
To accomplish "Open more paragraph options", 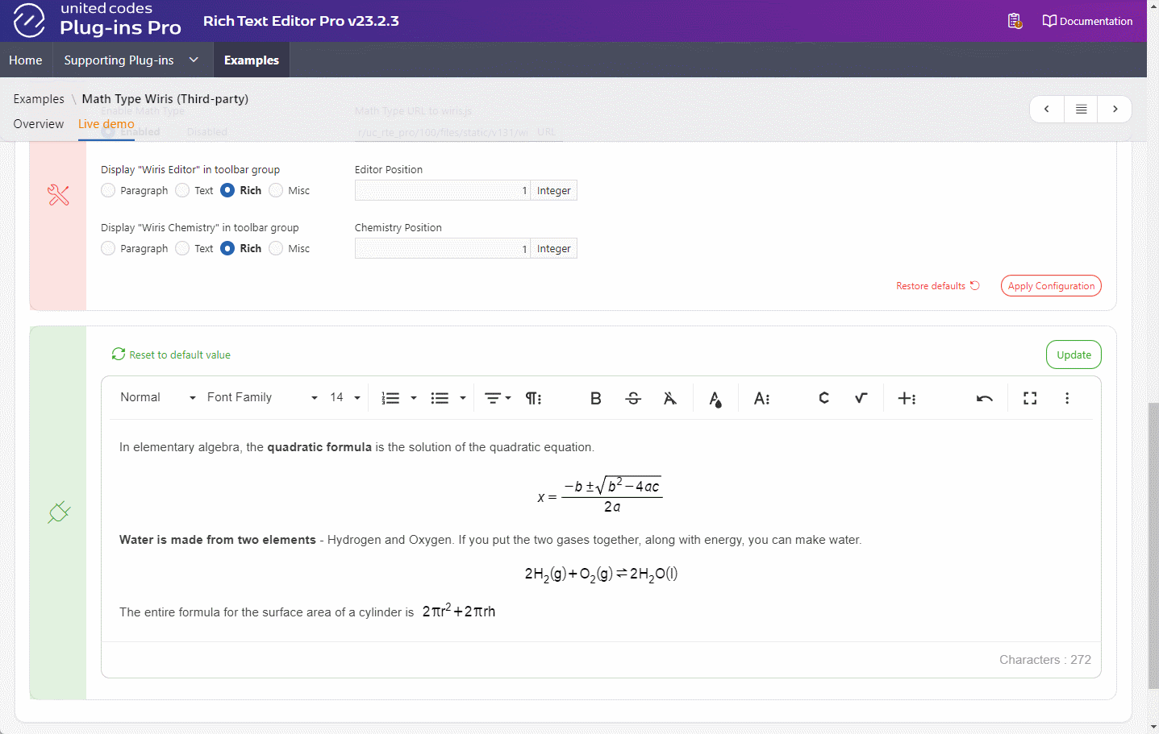I will coord(534,398).
